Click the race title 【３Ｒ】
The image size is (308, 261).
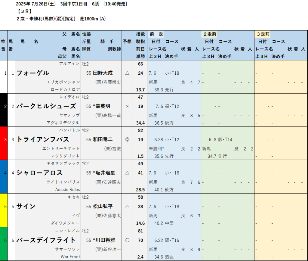[24, 11]
